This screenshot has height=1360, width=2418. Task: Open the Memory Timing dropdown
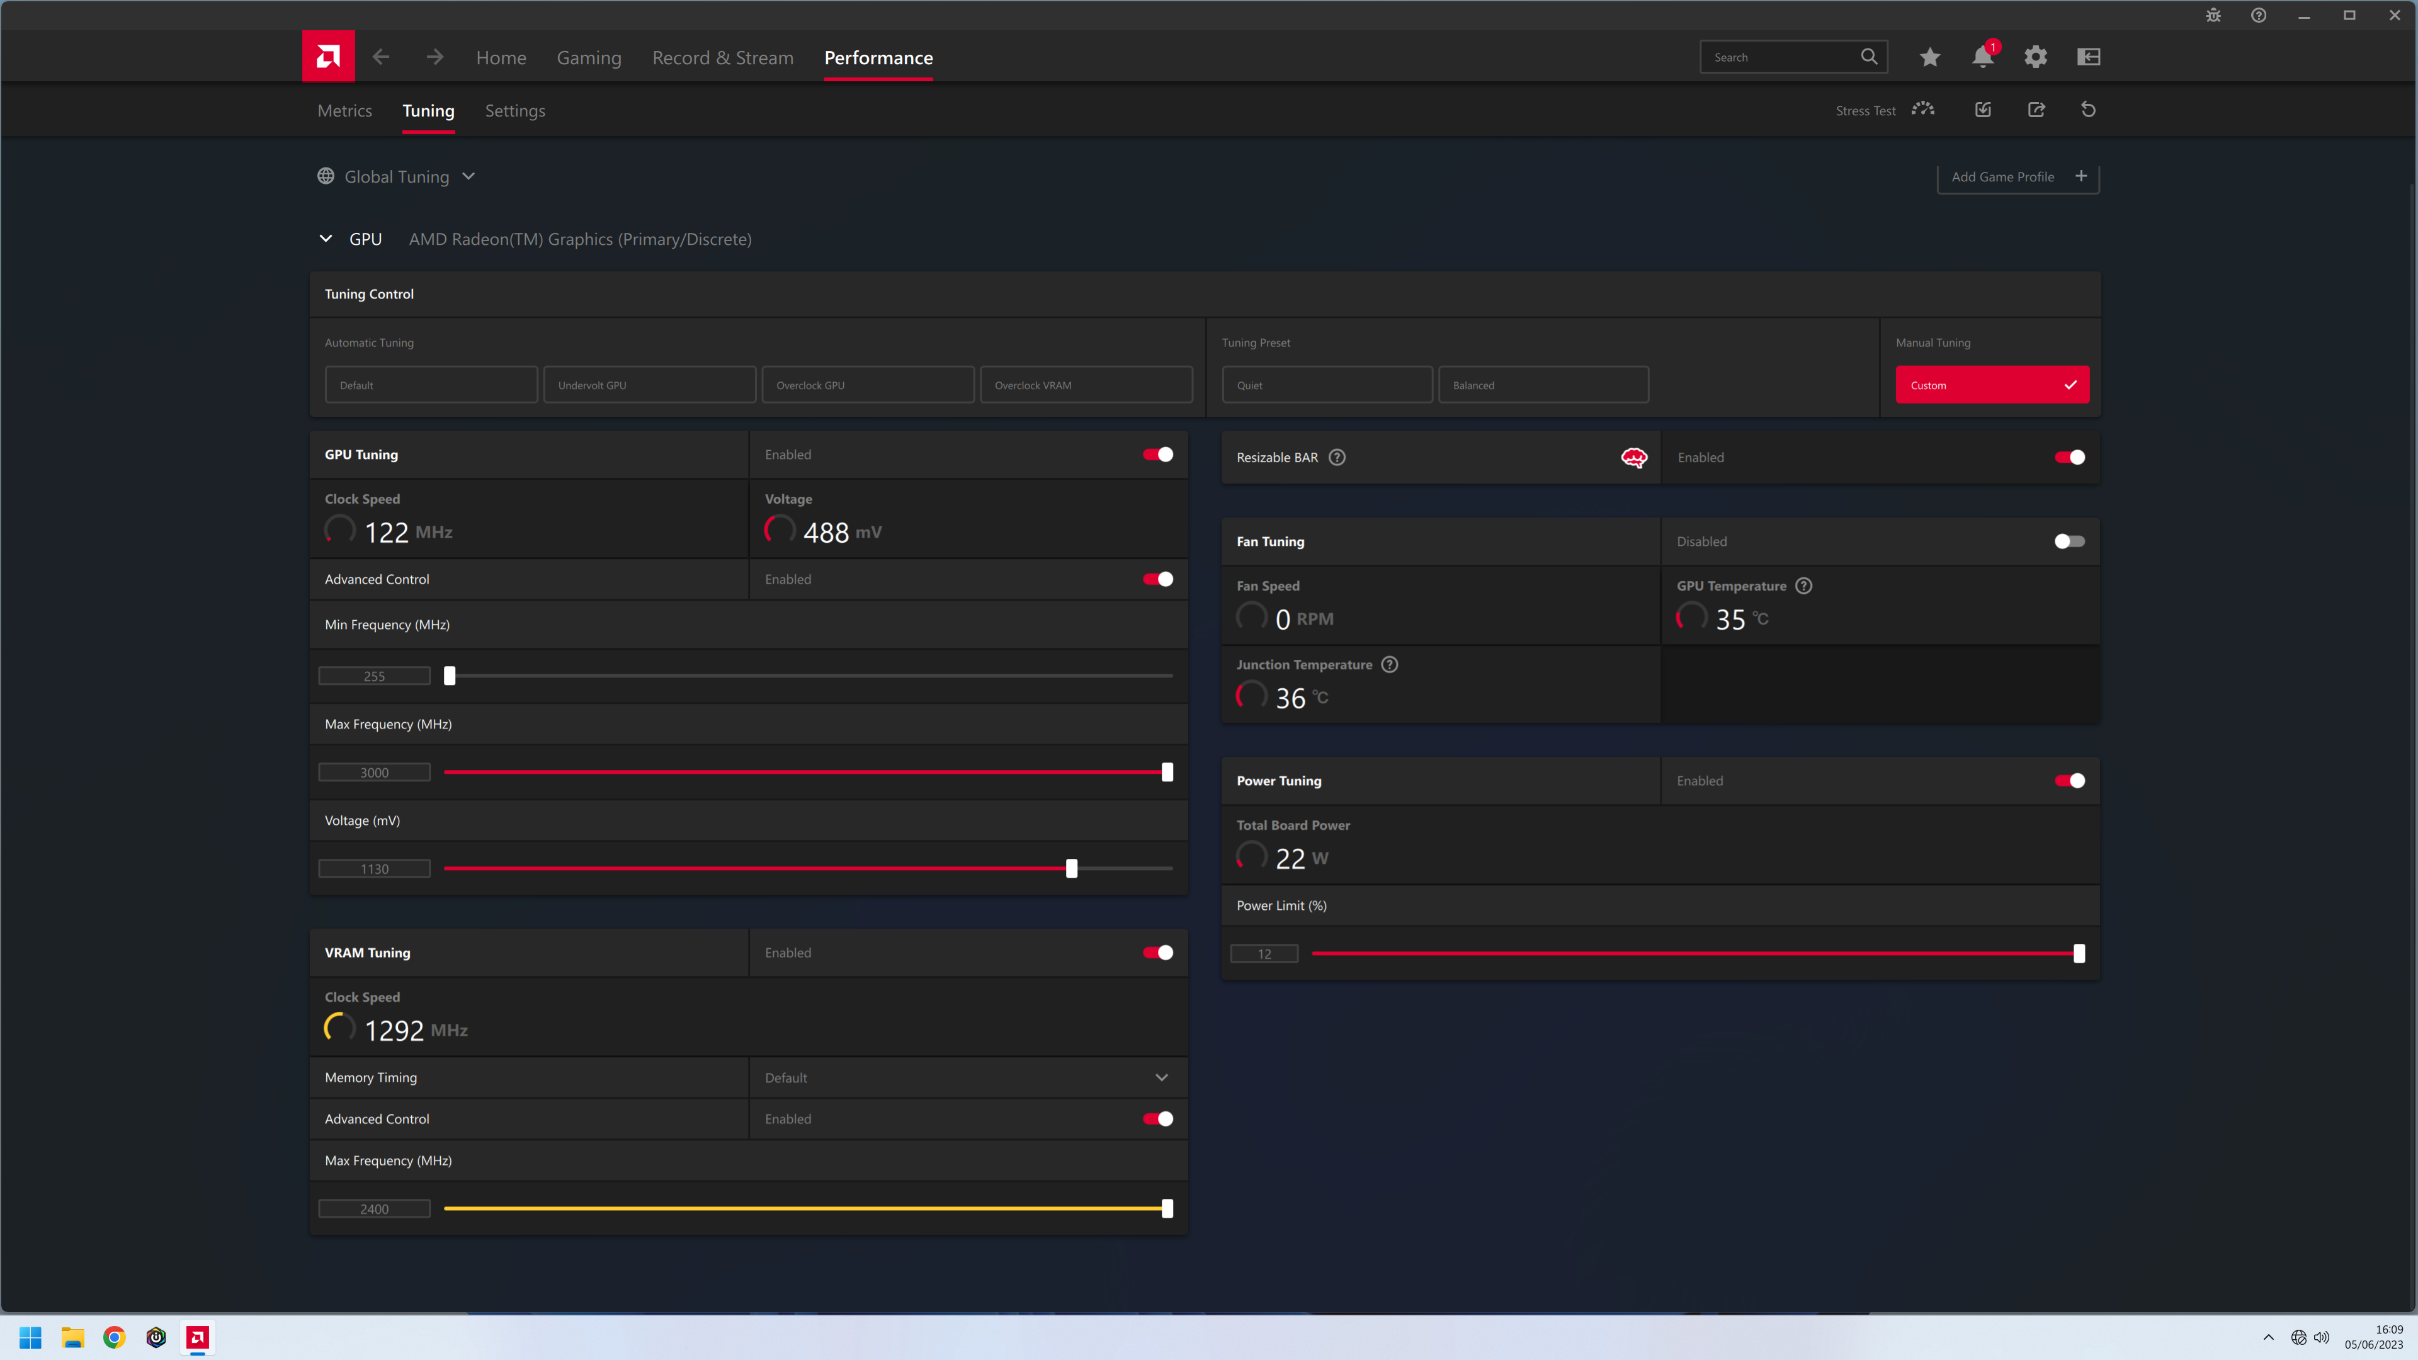(x=1160, y=1077)
